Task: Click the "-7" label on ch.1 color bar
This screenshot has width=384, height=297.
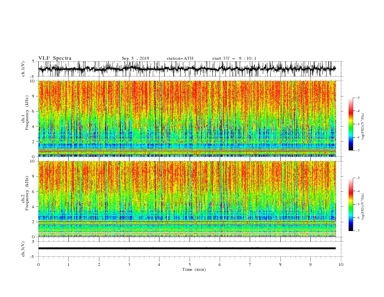Action: (x=358, y=151)
